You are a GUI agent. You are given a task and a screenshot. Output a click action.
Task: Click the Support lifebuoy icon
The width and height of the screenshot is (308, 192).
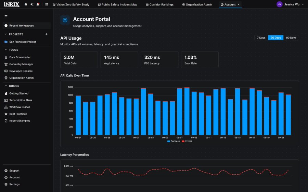tap(6, 171)
